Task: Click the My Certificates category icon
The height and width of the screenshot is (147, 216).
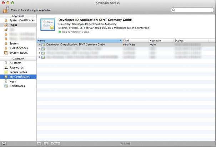Action: (6, 77)
